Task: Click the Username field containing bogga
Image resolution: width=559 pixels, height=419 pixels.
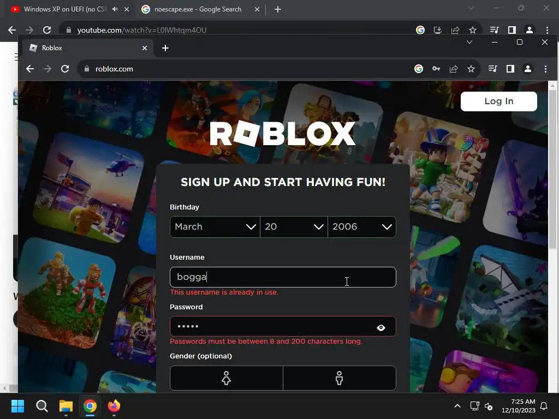Action: coord(283,277)
